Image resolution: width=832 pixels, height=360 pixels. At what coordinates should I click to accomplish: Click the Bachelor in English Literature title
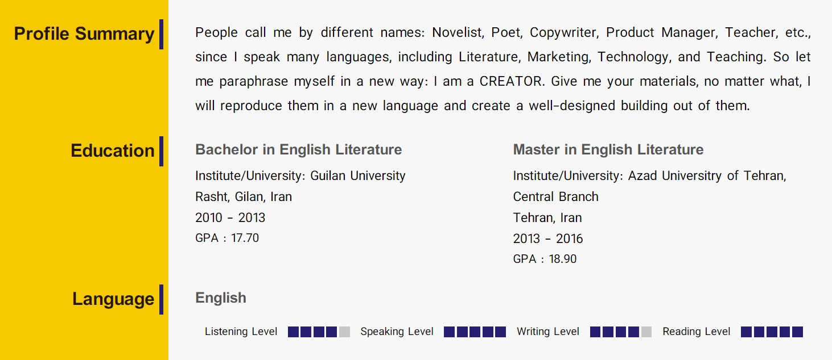click(298, 150)
